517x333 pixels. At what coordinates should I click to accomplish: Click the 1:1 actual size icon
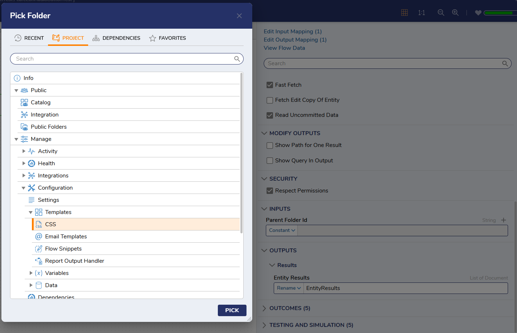[421, 13]
